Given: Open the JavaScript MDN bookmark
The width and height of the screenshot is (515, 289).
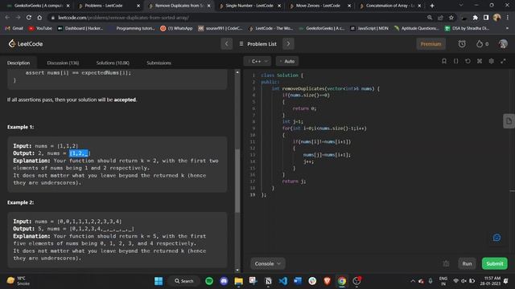Looking at the screenshot, I should (x=369, y=29).
